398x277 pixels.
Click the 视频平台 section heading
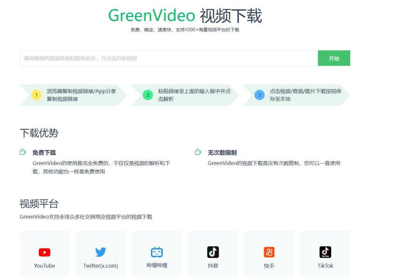click(39, 204)
